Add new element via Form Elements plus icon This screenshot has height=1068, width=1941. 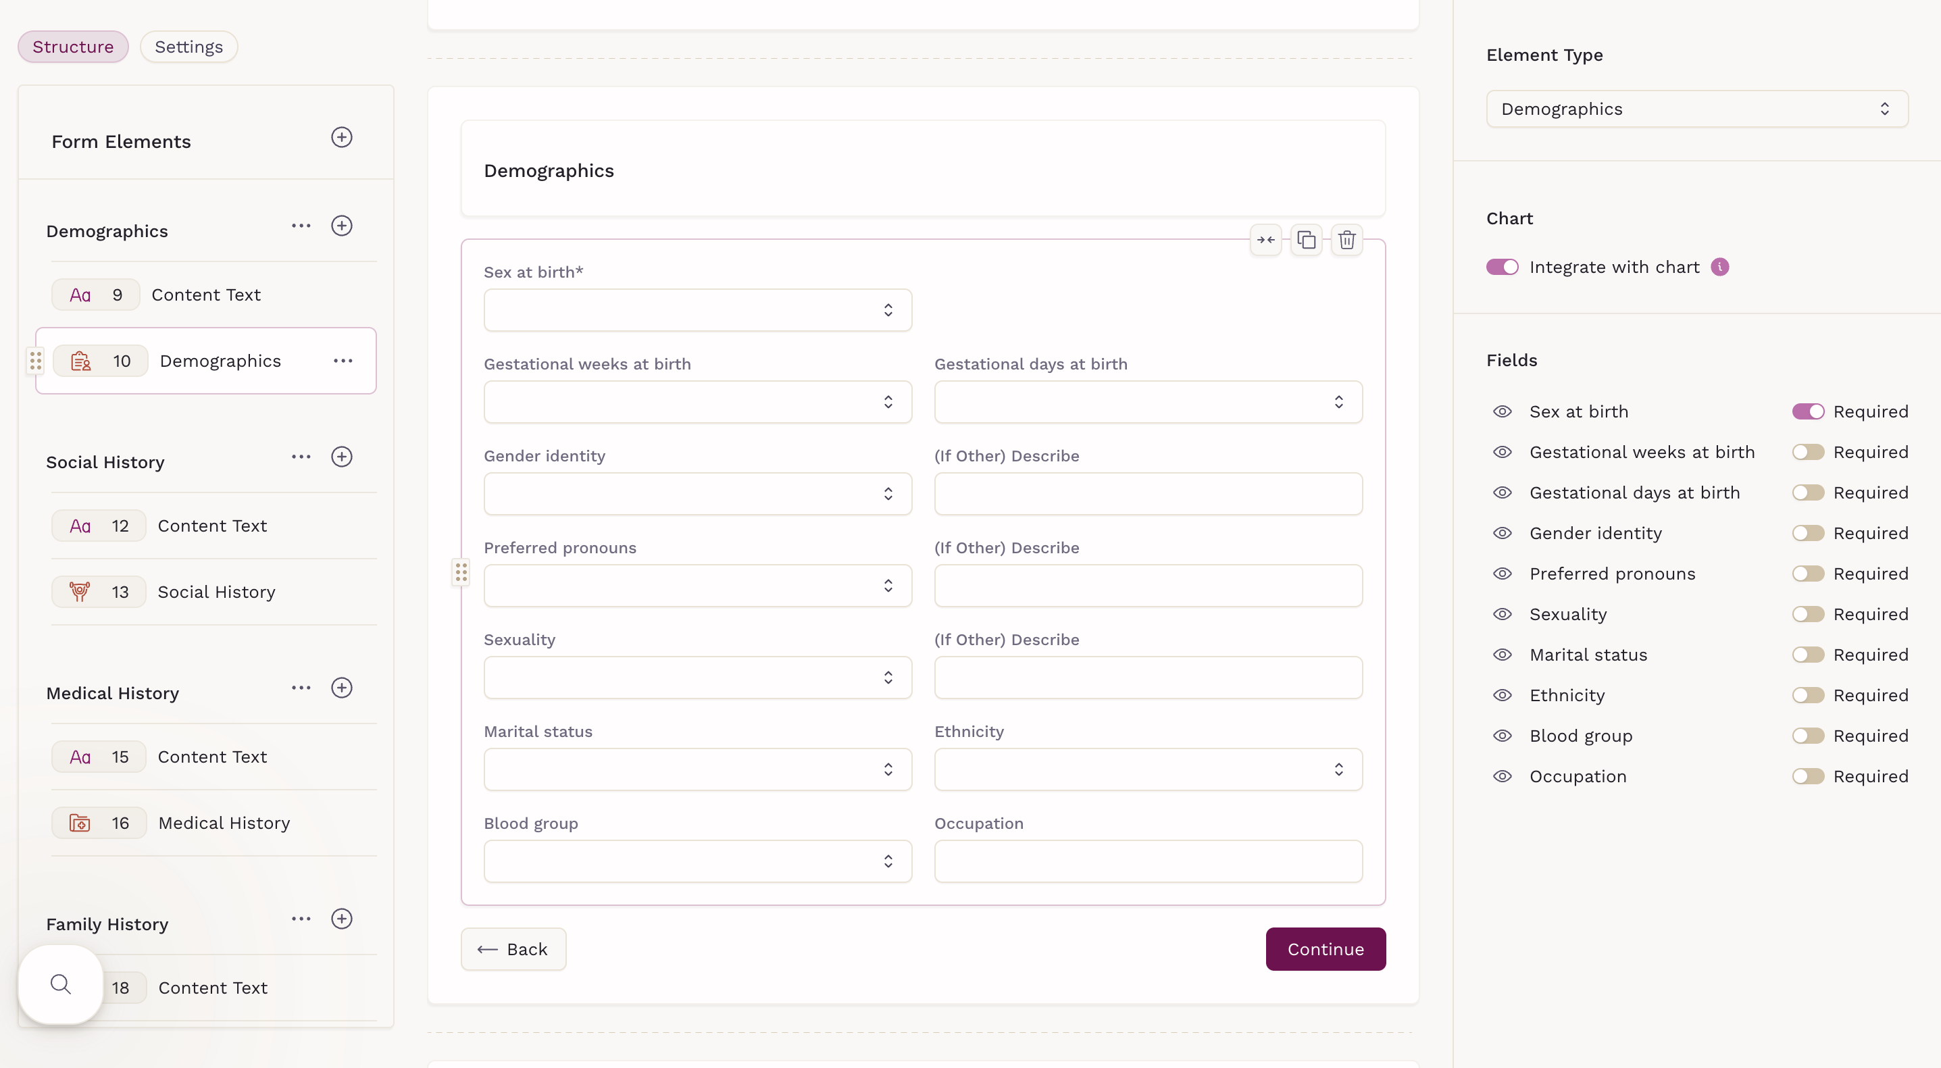click(341, 137)
